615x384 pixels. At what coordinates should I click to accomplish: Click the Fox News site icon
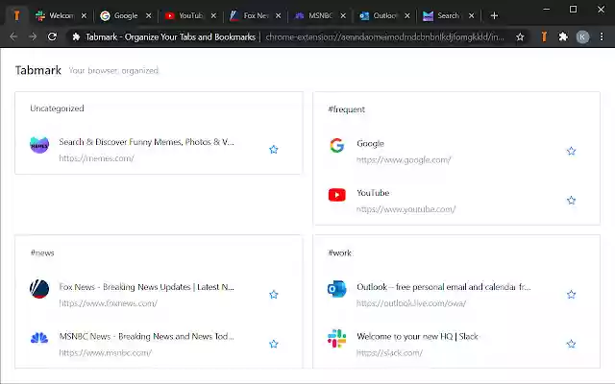point(39,289)
